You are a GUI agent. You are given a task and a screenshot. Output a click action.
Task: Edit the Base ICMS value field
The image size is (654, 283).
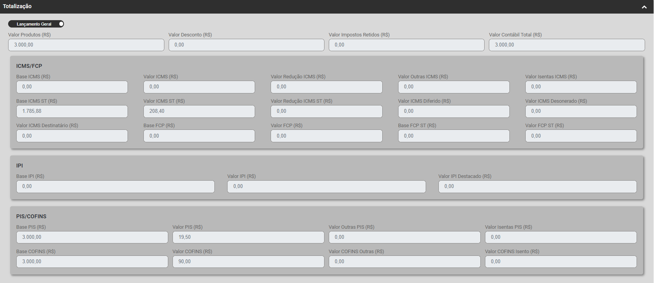click(x=72, y=87)
